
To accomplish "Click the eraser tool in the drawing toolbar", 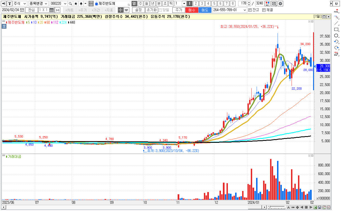I will 337,54.
